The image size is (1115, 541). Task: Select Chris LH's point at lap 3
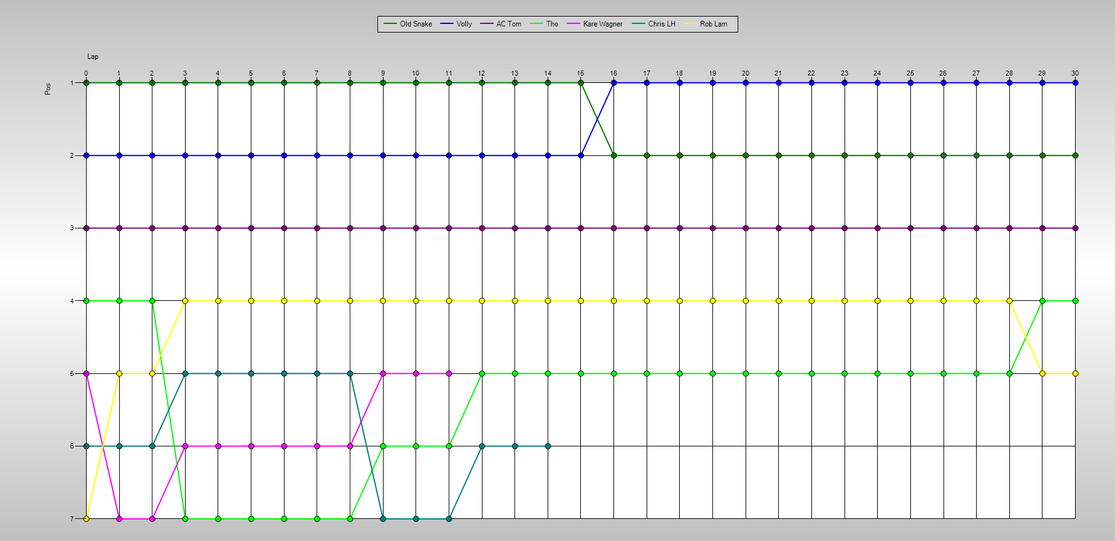tap(185, 373)
